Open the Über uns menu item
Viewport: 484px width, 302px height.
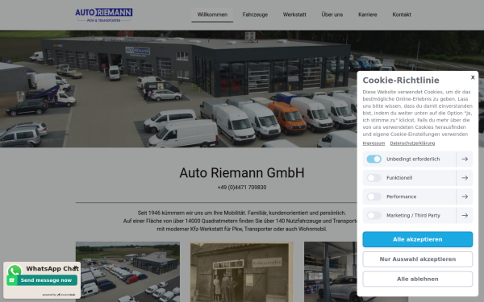point(332,14)
